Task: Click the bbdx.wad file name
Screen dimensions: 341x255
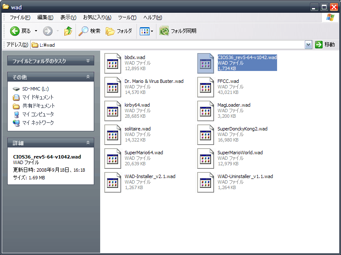Action: (x=135, y=57)
